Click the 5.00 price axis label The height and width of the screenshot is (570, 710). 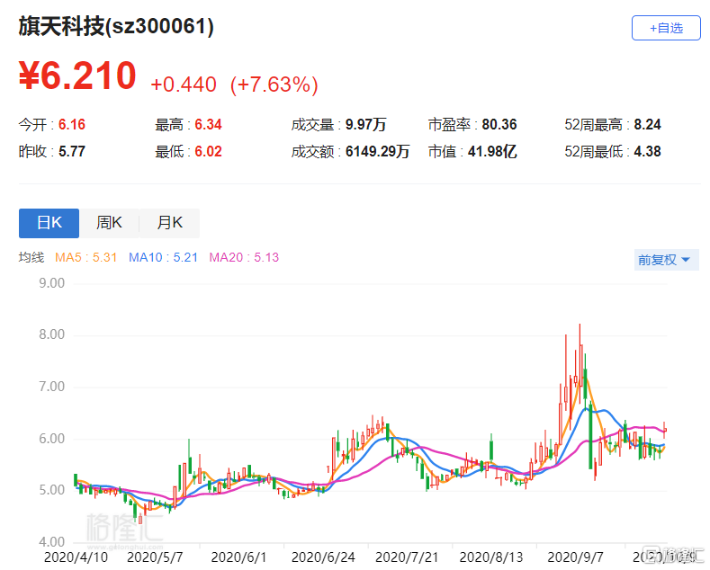tap(51, 490)
